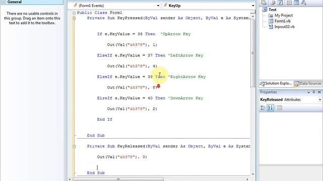Click the horizontal scrollbar thumb in editor
The image size is (323, 181).
point(118,179)
